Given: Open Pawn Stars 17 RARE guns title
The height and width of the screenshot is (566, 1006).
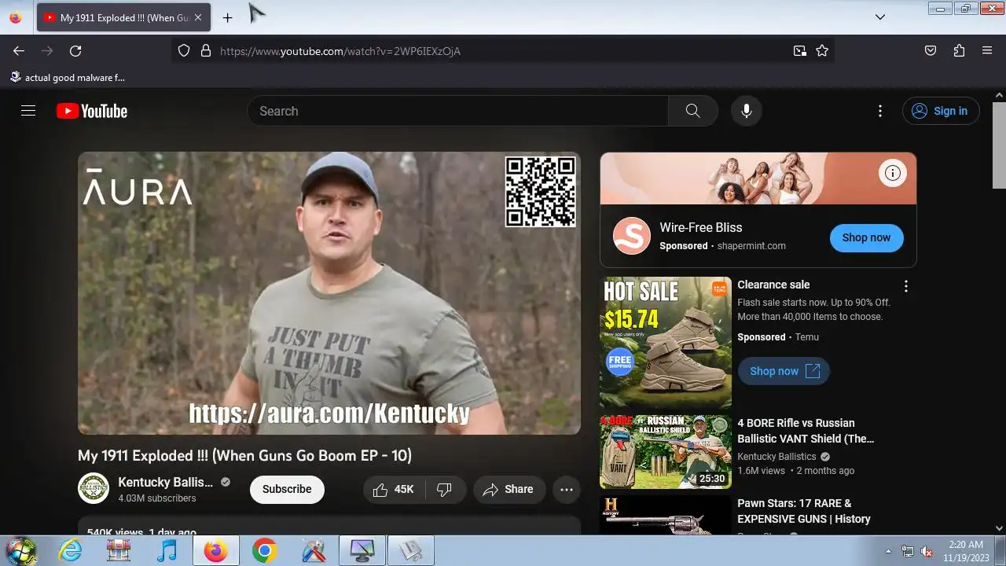Looking at the screenshot, I should tap(804, 511).
